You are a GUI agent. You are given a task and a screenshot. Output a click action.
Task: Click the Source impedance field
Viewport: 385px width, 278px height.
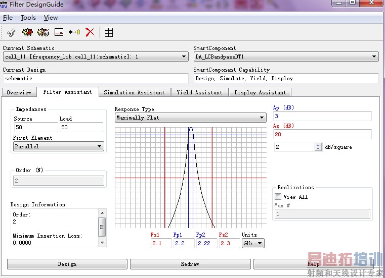pos(36,127)
